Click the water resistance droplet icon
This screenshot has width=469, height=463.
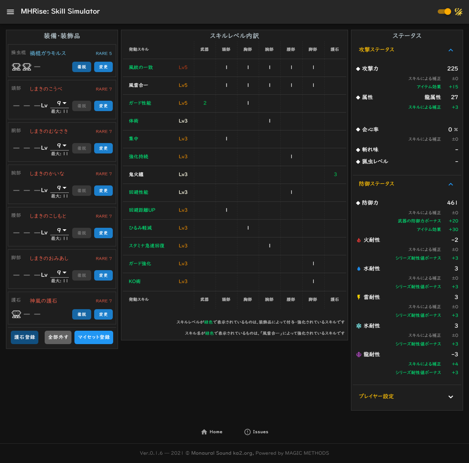(x=358, y=268)
